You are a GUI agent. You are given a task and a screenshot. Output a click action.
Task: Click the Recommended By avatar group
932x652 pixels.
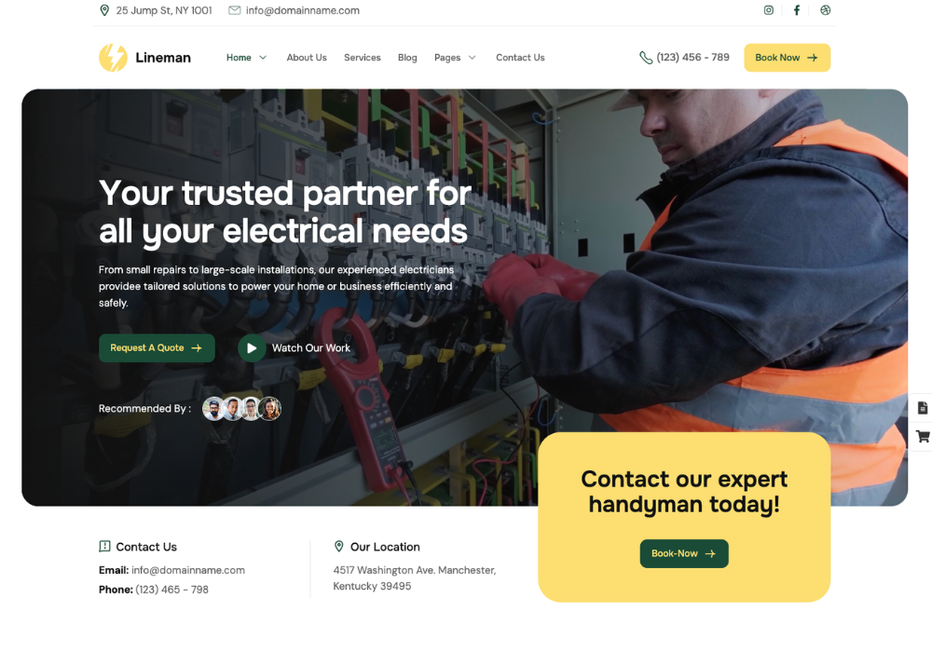(241, 409)
